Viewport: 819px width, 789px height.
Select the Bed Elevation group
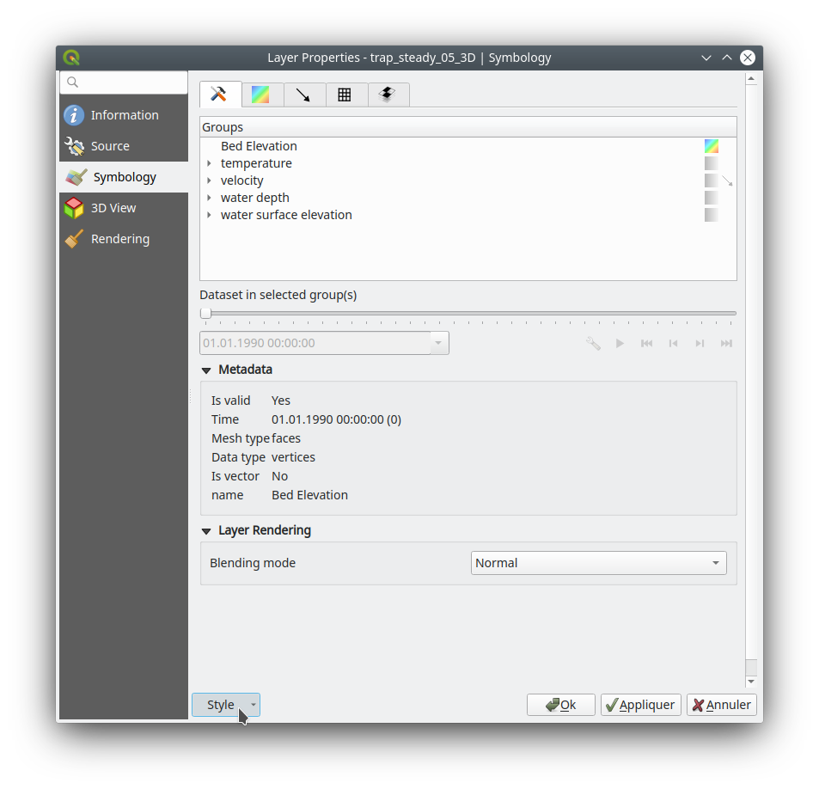[x=259, y=146]
